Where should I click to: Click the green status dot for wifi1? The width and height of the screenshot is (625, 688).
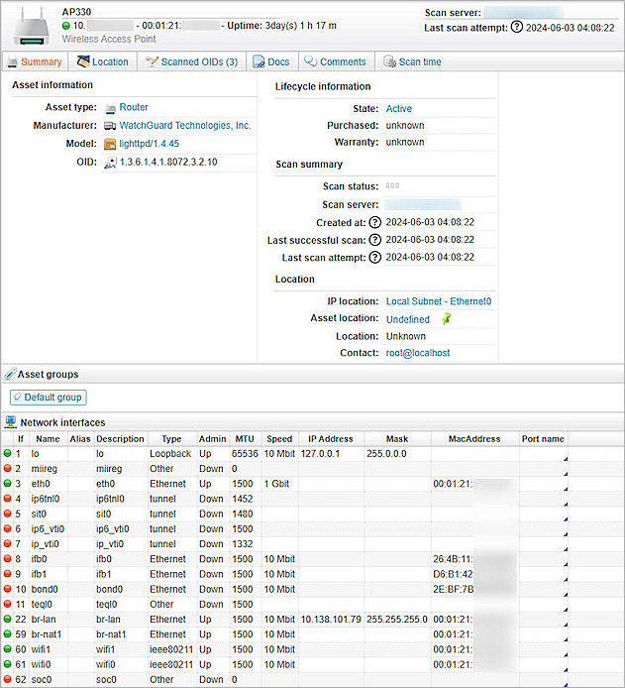pos(8,649)
